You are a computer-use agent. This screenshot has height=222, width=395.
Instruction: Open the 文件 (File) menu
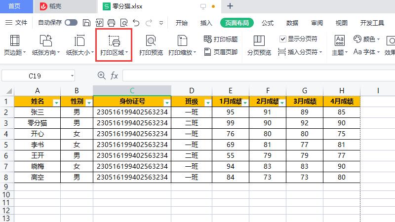[x=16, y=23]
